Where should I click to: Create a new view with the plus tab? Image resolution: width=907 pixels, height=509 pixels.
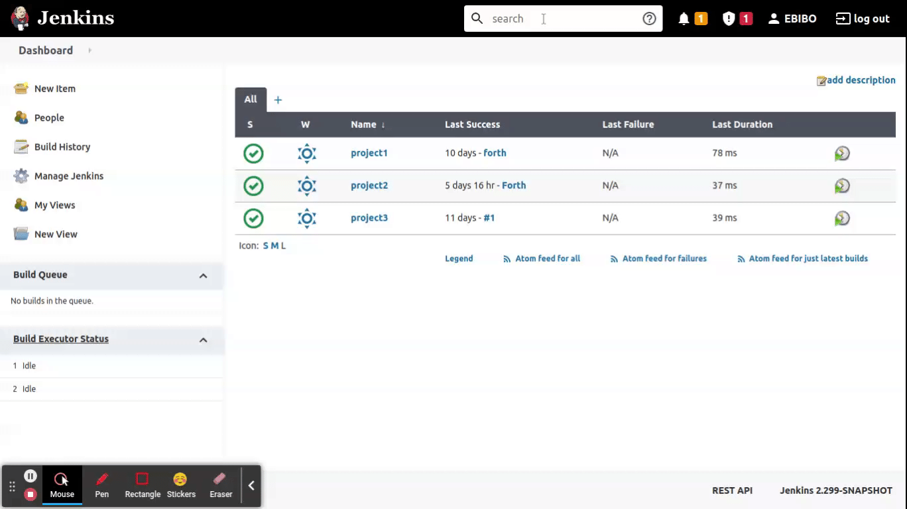coord(278,99)
